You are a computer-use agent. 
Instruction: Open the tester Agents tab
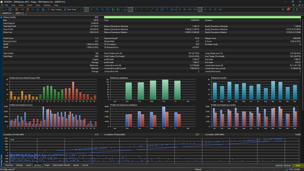pyautogui.click(x=76, y=165)
